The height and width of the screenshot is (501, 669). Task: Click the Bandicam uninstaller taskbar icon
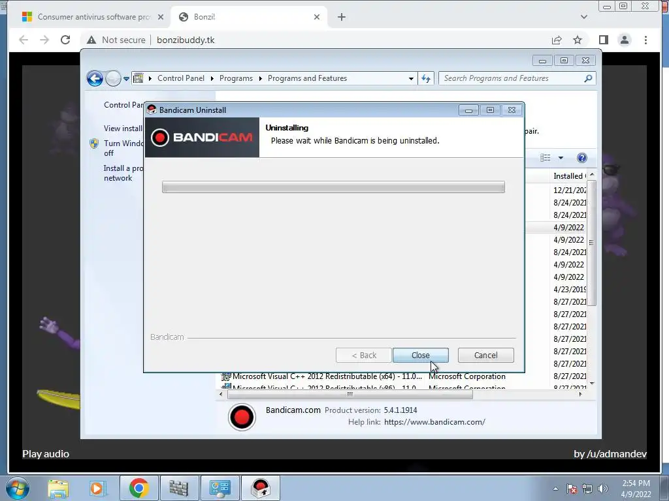(x=261, y=489)
